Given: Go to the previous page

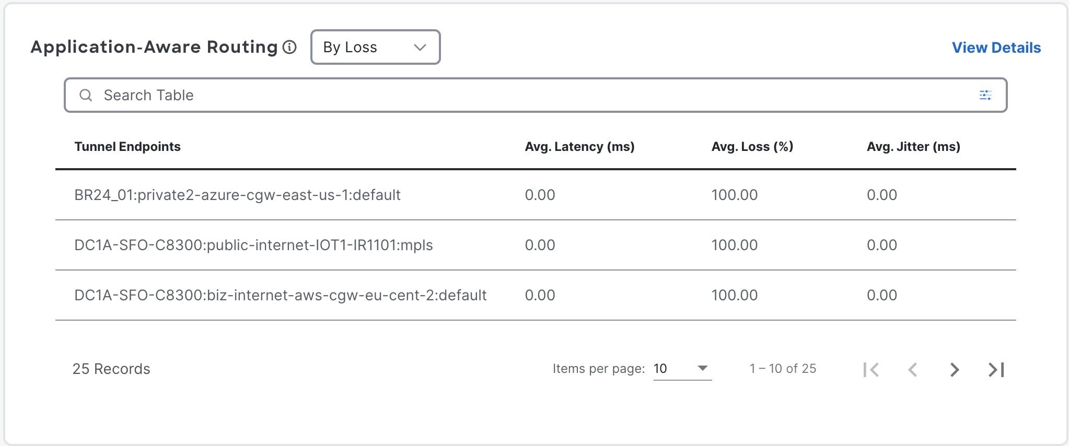Looking at the screenshot, I should (913, 370).
